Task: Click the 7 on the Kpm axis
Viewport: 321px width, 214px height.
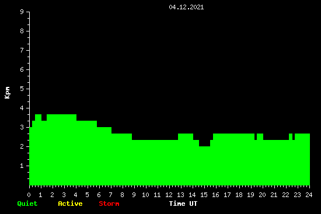Action: [x=22, y=50]
